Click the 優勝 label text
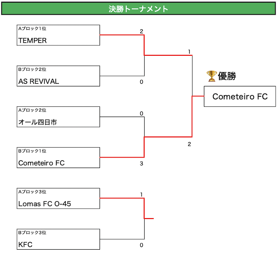The image size is (277, 254). pyautogui.click(x=227, y=76)
